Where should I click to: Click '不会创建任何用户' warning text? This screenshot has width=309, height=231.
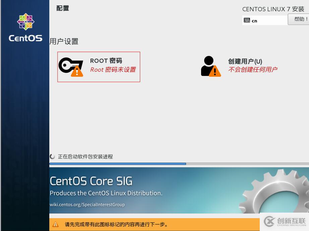[x=253, y=69]
